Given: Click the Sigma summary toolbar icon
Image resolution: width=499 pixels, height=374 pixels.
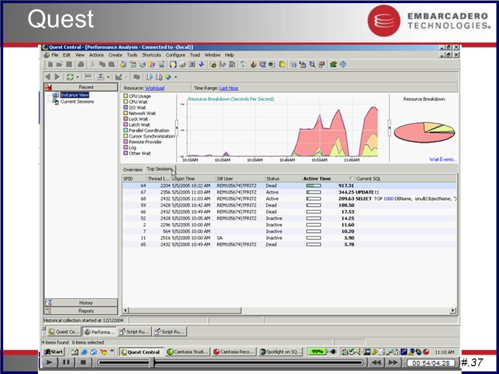Looking at the screenshot, I should (100, 77).
